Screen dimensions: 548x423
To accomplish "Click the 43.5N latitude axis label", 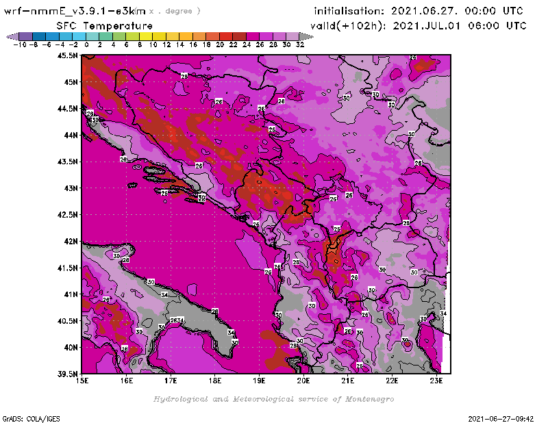I will click(67, 162).
